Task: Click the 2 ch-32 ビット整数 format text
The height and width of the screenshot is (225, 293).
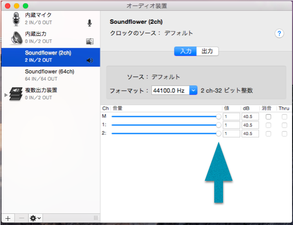Action: coord(226,91)
